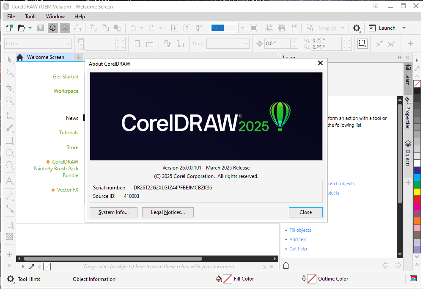
Task: Toggle Landscape page orientation
Action: [150, 44]
